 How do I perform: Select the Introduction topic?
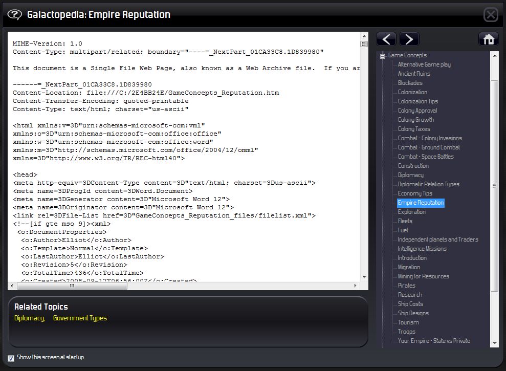(x=412, y=258)
